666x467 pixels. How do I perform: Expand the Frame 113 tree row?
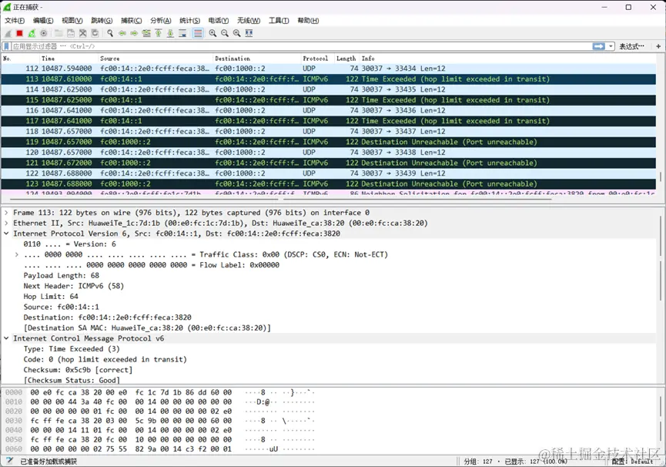coord(6,213)
